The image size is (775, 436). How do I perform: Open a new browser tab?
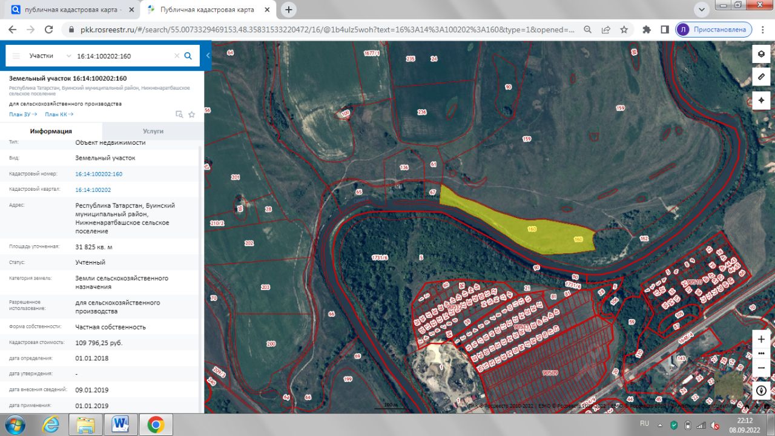(289, 10)
